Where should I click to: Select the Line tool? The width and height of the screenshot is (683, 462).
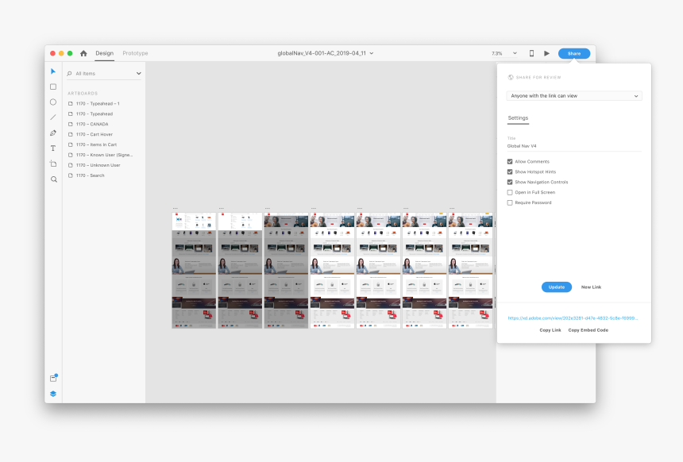tap(53, 117)
